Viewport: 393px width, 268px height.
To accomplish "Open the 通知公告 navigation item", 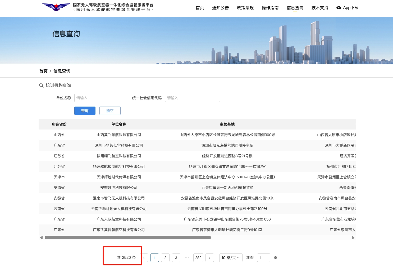I will click(220, 8).
